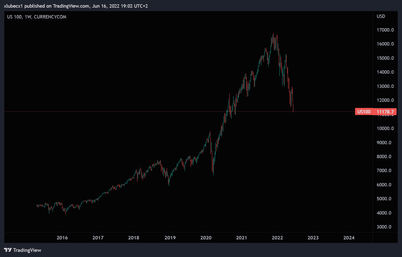Viewport: 402px width, 257px height.
Task: Click the US 100, 1W, CURRENCYCOM title
Action: coord(37,17)
